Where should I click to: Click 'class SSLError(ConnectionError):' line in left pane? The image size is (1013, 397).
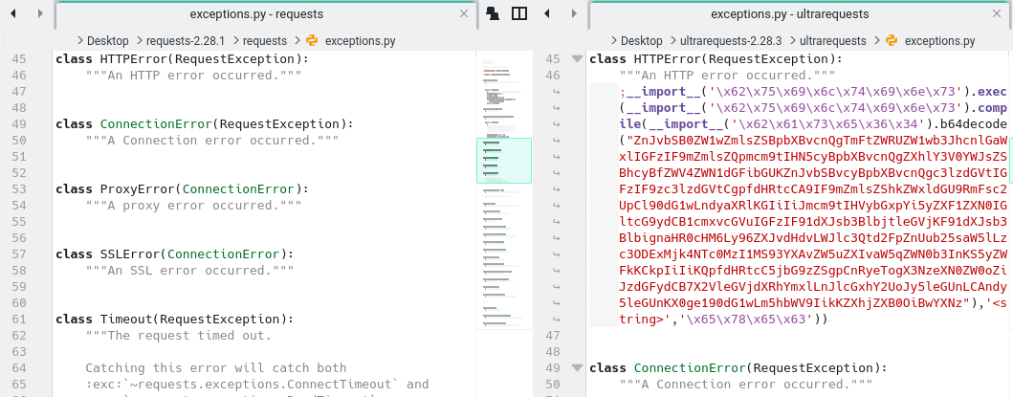[174, 254]
